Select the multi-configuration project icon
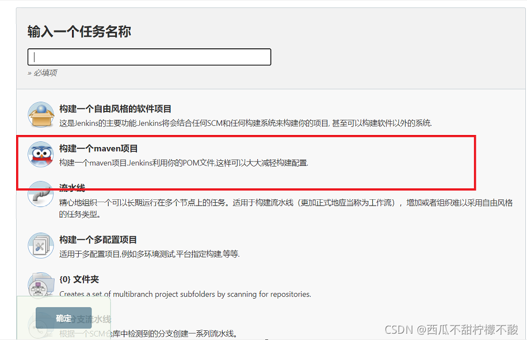This screenshot has width=527, height=340. pos(41,245)
